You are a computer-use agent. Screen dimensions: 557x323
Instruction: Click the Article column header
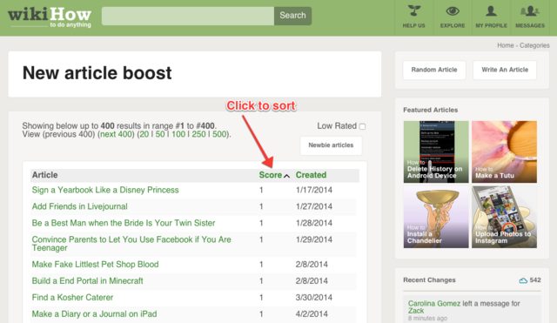(x=44, y=175)
